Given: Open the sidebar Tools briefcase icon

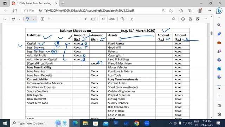Looking at the screenshot, I should click(x=219, y=43).
